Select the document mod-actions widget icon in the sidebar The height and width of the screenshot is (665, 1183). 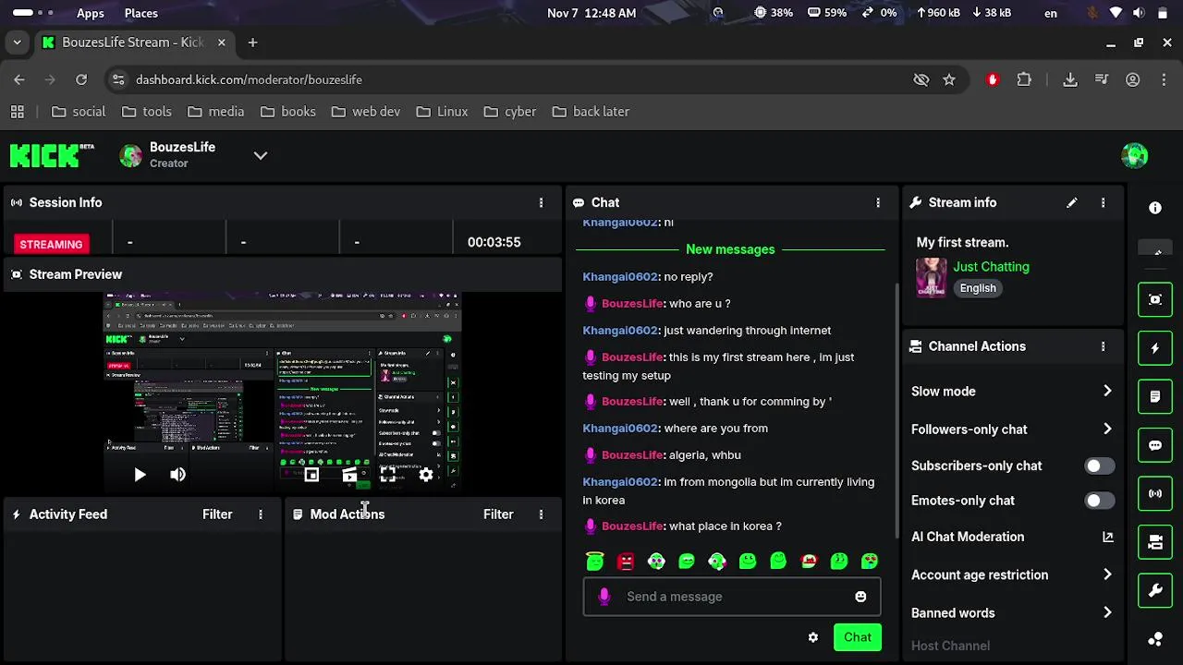click(1154, 396)
